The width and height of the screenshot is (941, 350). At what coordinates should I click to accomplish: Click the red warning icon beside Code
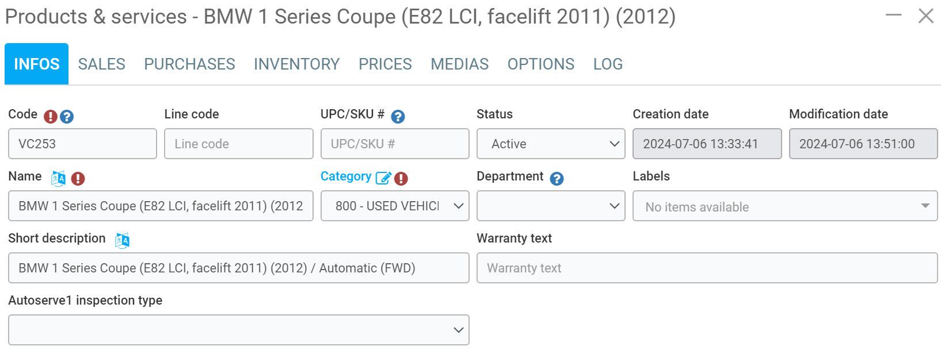click(51, 117)
